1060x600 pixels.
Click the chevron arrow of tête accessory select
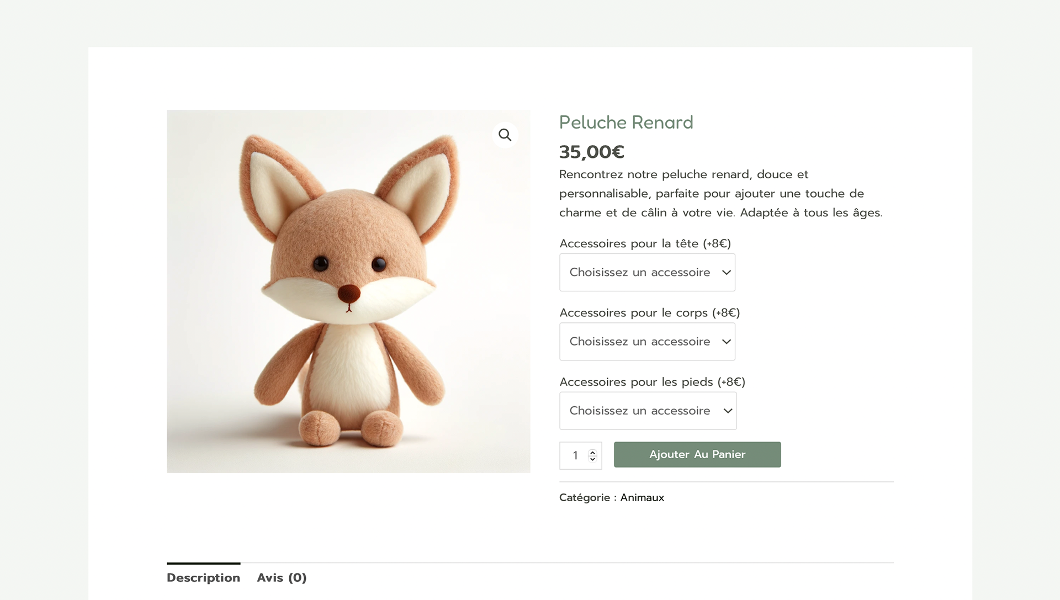click(x=727, y=273)
